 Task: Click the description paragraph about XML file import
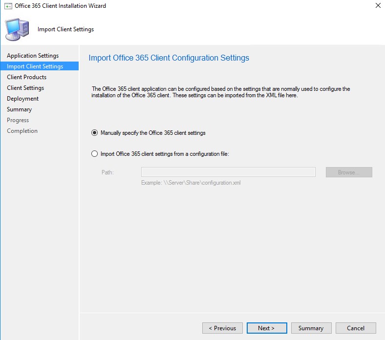click(221, 92)
